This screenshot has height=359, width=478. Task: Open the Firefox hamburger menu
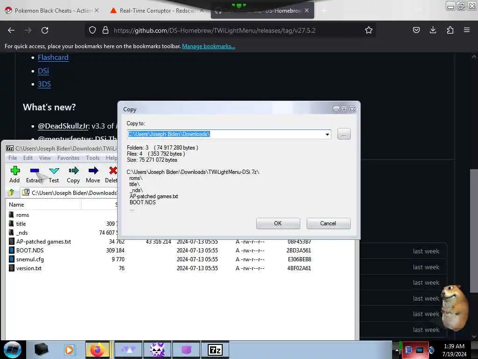[x=467, y=30]
